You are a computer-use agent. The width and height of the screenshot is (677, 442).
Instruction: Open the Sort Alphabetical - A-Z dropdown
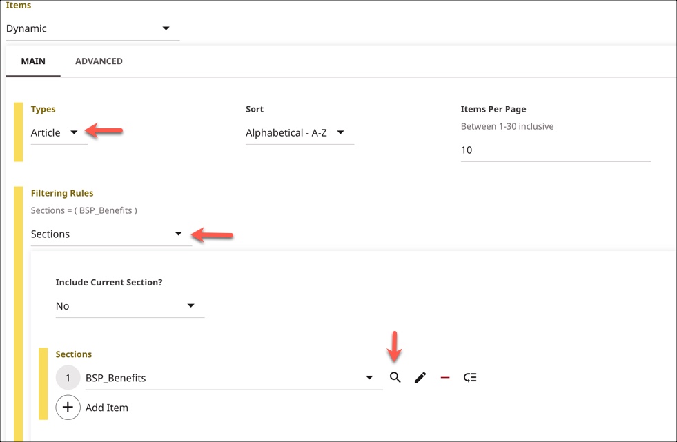coord(300,133)
